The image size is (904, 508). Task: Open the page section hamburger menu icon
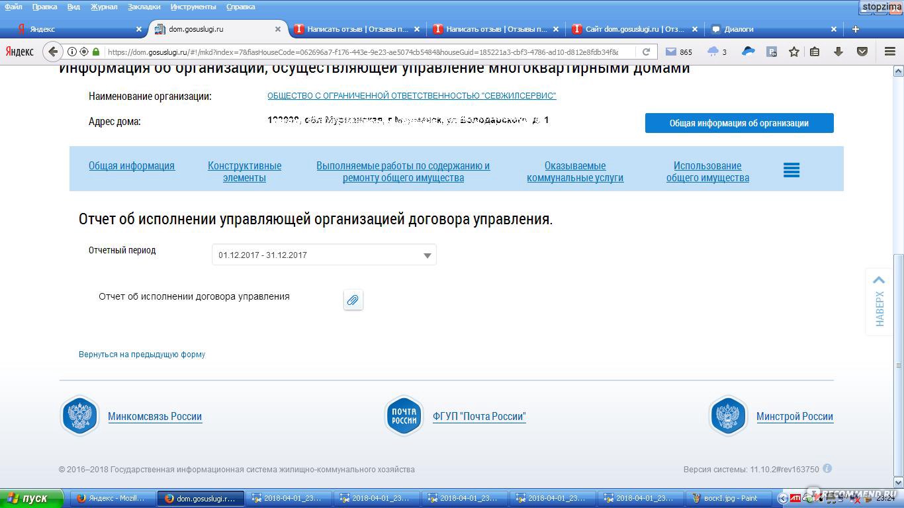tap(791, 170)
